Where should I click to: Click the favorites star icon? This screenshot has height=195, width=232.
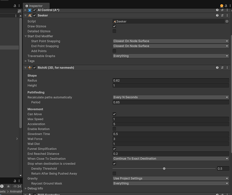tap(9, 186)
